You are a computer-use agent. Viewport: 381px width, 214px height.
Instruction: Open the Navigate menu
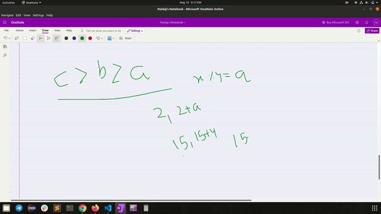tap(7, 15)
